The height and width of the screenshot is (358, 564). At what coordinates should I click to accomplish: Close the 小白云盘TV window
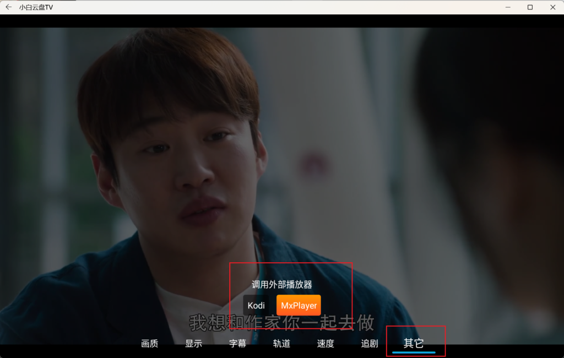(552, 7)
